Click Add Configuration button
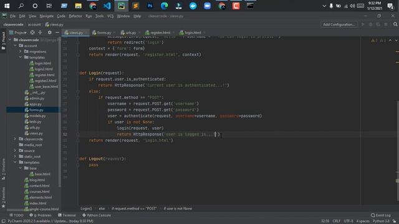This screenshot has width=399, height=224. pyautogui.click(x=339, y=24)
